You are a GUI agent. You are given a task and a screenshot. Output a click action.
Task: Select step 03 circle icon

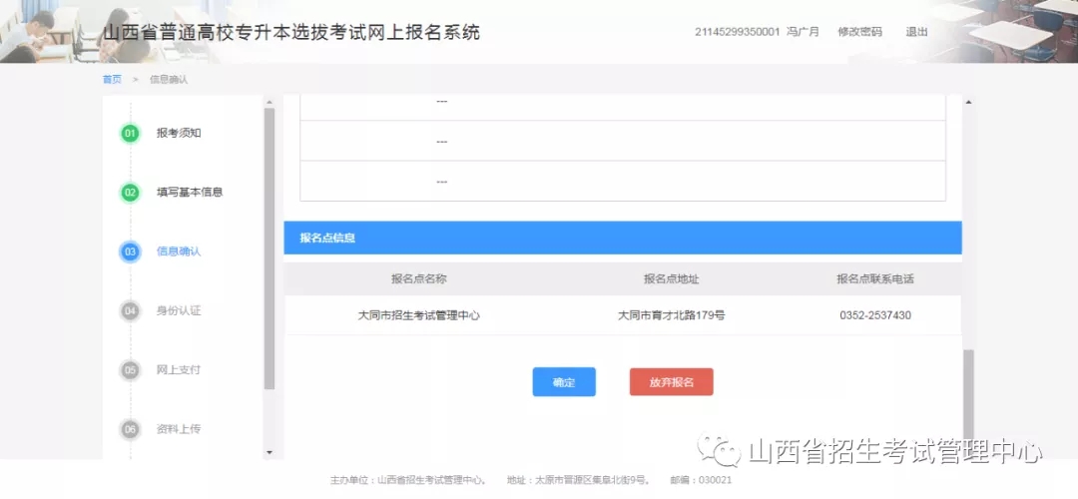(x=130, y=251)
